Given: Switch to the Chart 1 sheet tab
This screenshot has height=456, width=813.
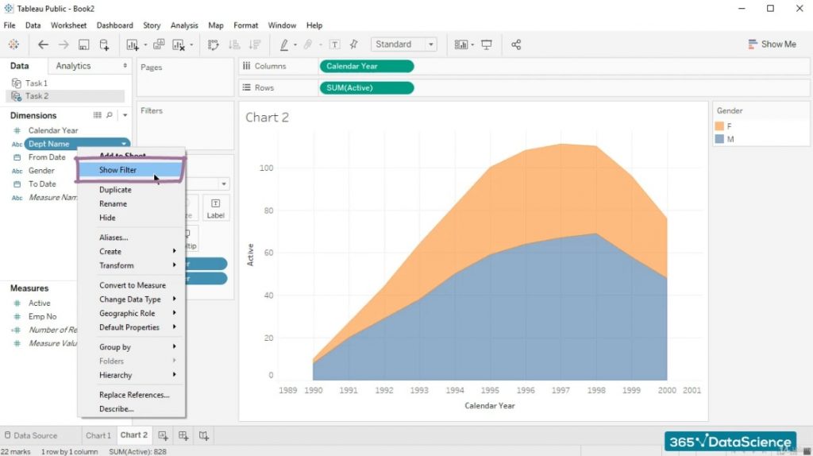Looking at the screenshot, I should 98,436.
